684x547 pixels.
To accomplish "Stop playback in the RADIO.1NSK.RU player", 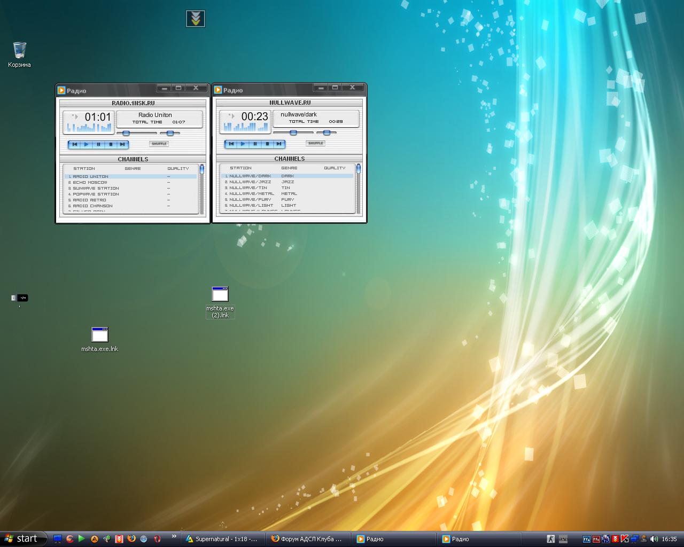I will [111, 144].
